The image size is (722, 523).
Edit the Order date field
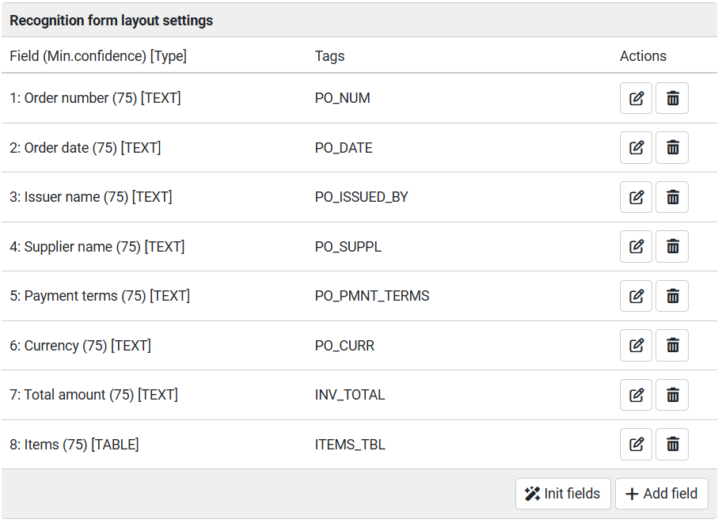pyautogui.click(x=636, y=148)
